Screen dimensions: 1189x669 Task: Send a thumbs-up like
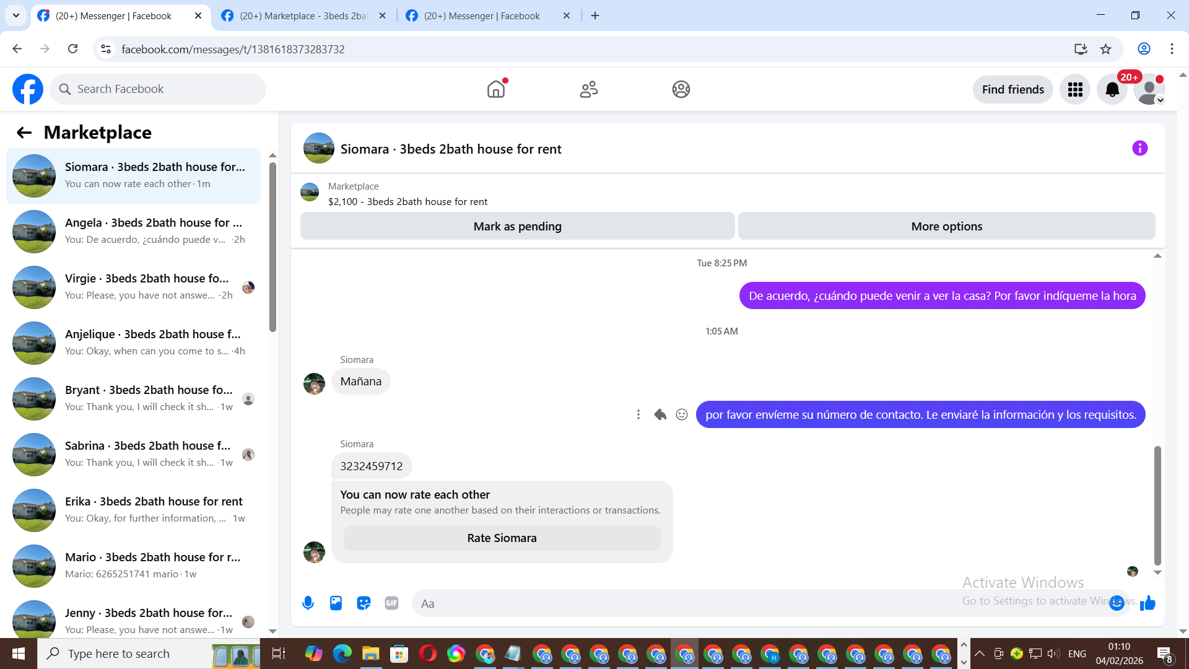(x=1148, y=603)
